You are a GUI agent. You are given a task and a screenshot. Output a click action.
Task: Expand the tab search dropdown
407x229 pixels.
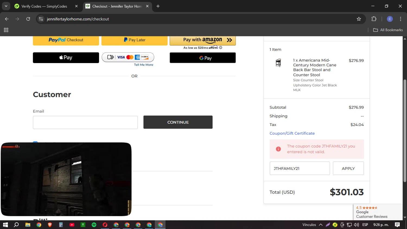click(6, 6)
